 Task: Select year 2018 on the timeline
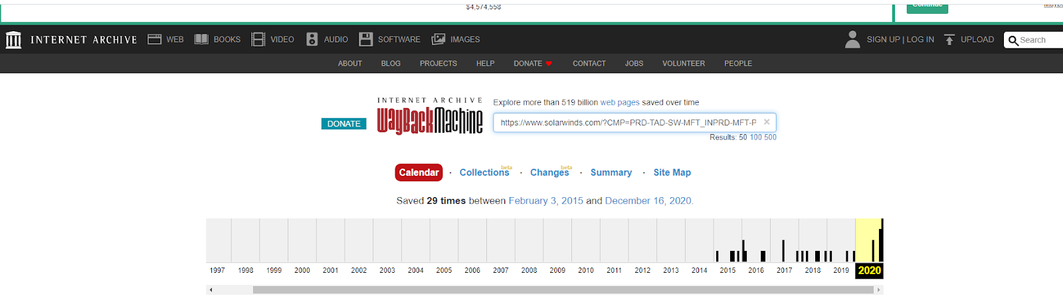click(813, 270)
